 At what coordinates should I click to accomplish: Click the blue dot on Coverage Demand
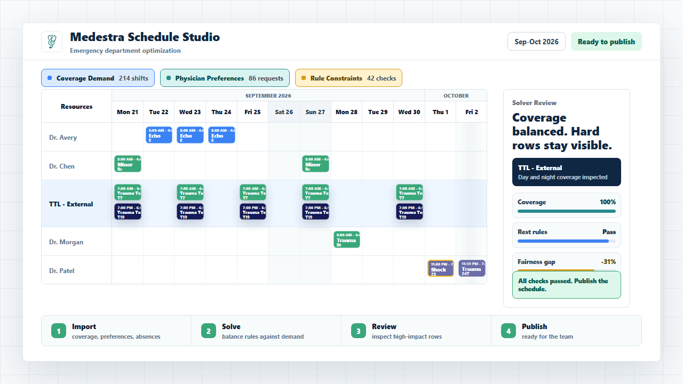point(50,78)
